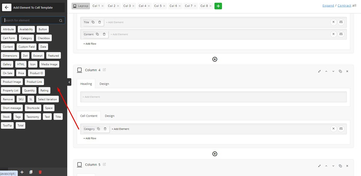Add Element in Column 4 Heading
Screen dimensions: 361x176
[91, 97]
